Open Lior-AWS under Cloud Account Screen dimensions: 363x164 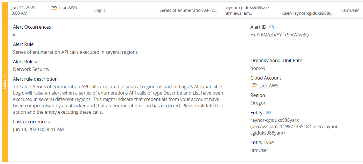[x=269, y=86]
